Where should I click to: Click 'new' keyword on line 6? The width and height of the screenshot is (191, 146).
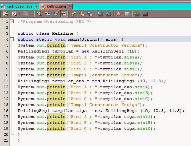pyautogui.click(x=85, y=51)
